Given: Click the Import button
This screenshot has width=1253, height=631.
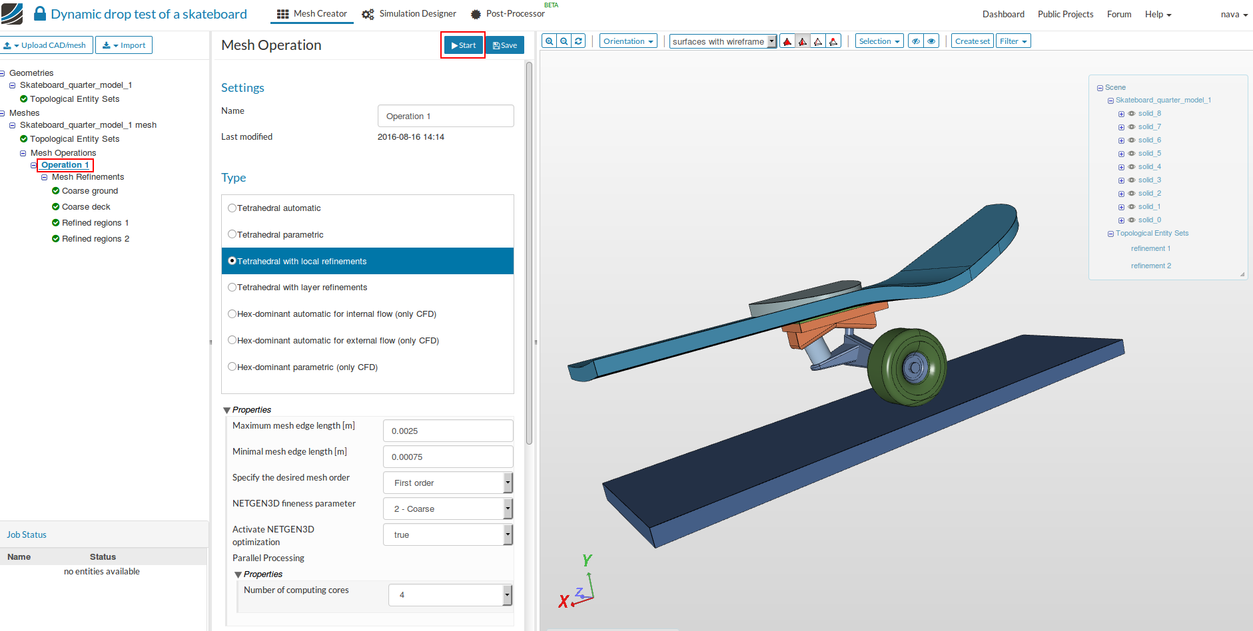Looking at the screenshot, I should [124, 45].
